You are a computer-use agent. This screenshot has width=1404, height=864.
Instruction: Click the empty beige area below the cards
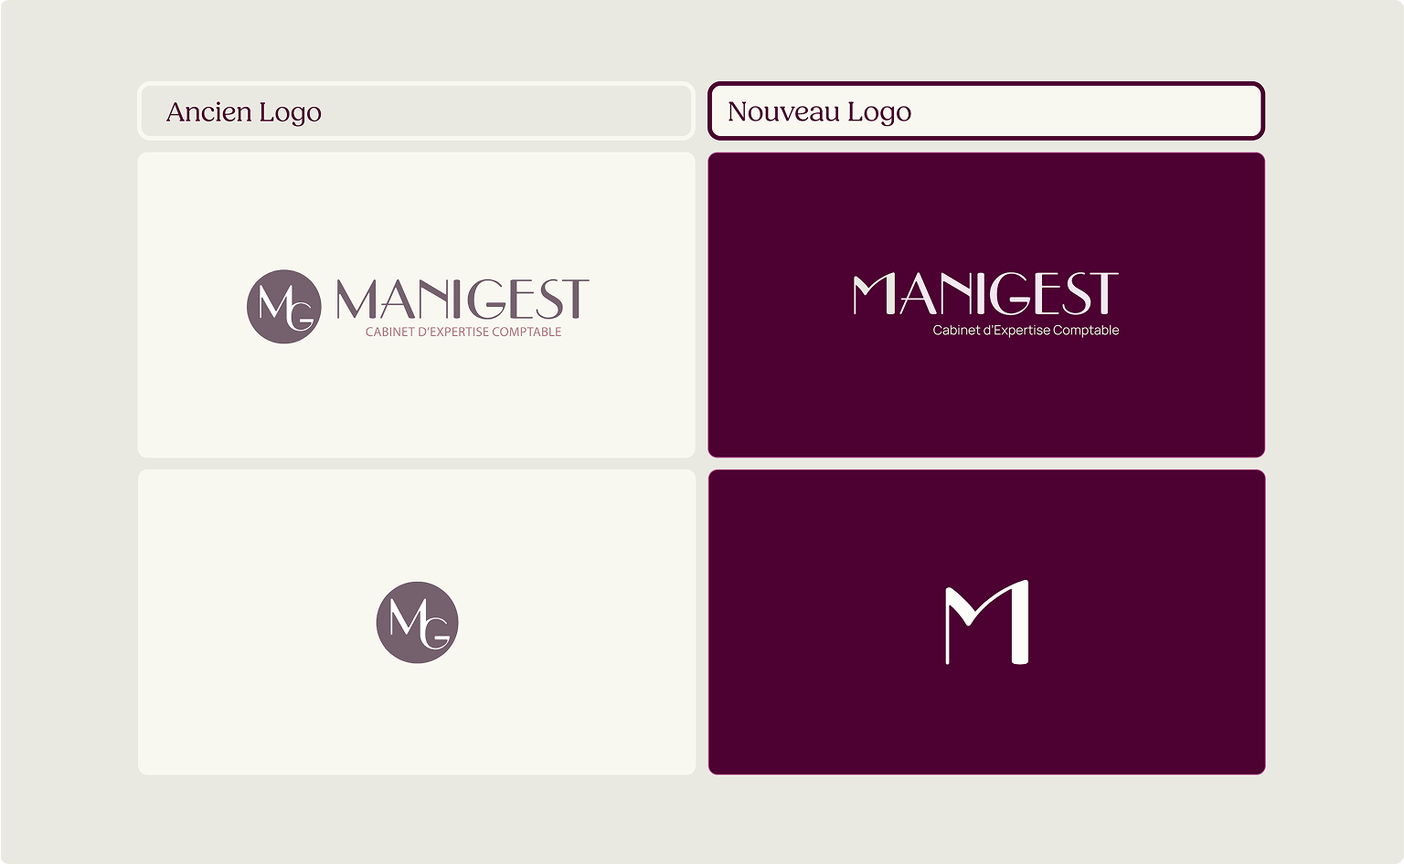click(x=702, y=819)
